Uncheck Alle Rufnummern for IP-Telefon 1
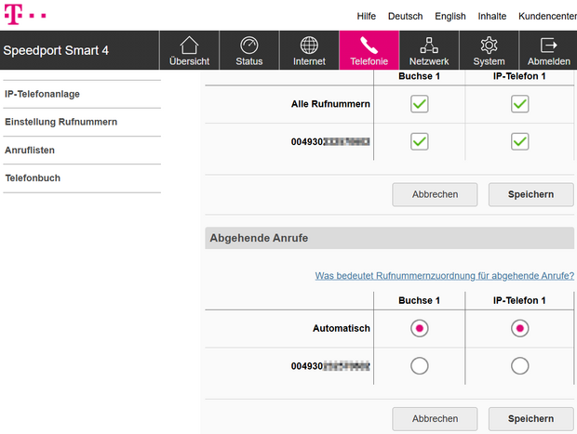 point(519,104)
